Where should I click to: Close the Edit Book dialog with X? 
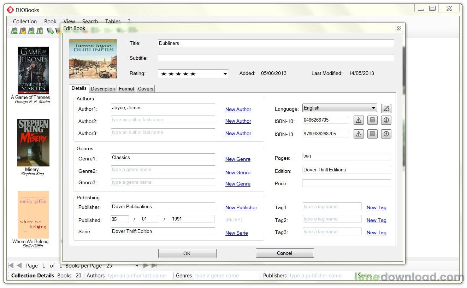click(399, 29)
